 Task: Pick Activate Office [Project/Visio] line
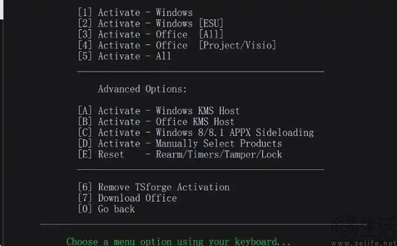(x=177, y=45)
